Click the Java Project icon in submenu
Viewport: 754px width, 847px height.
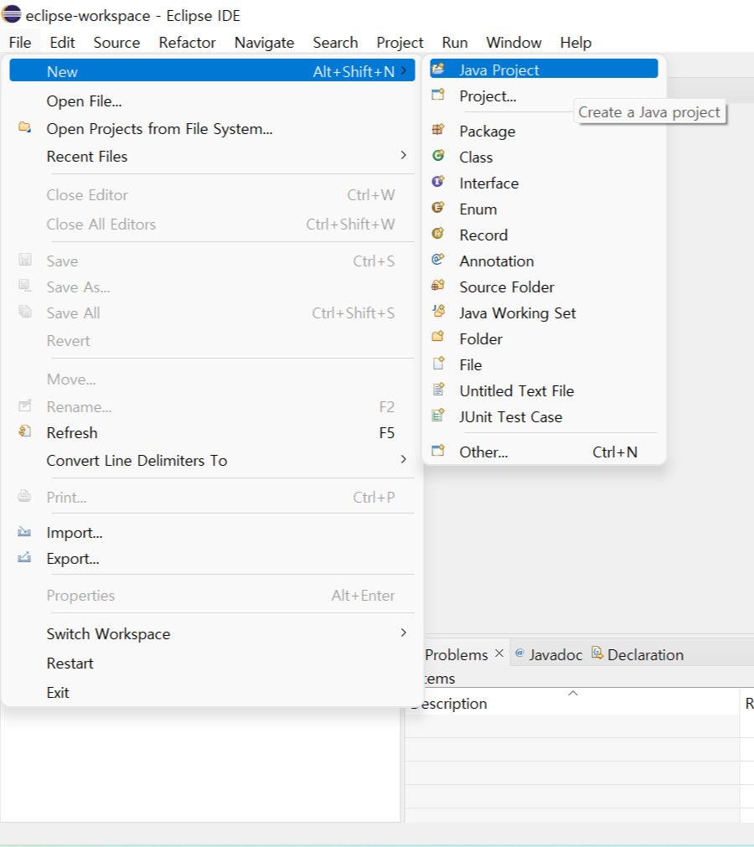tap(438, 69)
